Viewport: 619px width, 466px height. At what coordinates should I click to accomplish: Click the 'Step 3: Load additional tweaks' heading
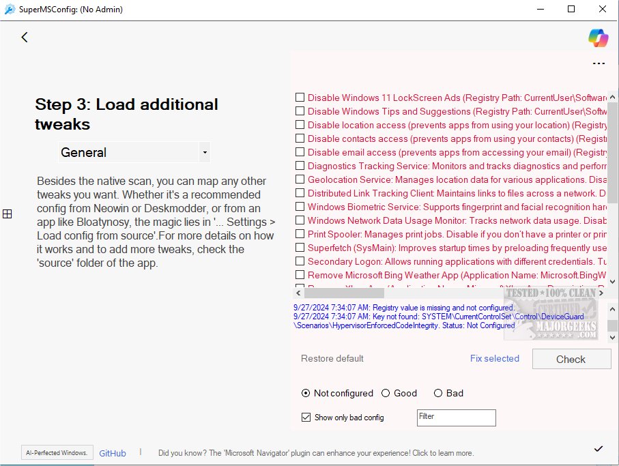tap(126, 114)
